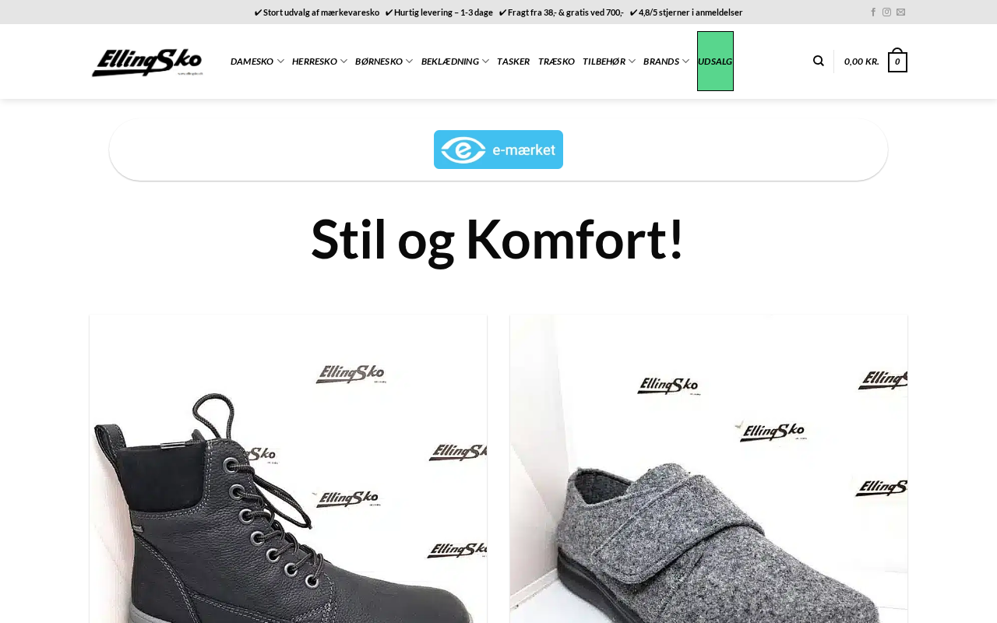Open the Tasker menu item

click(x=513, y=62)
